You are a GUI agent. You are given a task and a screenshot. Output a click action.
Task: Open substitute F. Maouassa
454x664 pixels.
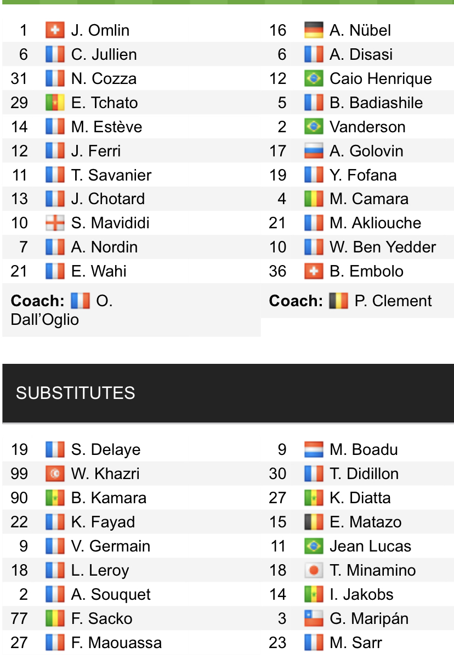coord(116,643)
